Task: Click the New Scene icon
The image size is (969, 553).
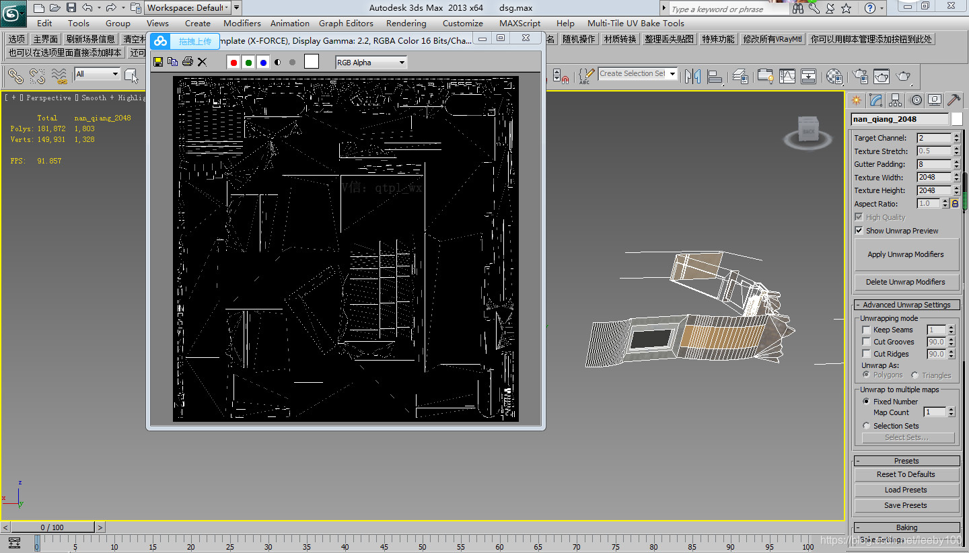Action: point(38,8)
